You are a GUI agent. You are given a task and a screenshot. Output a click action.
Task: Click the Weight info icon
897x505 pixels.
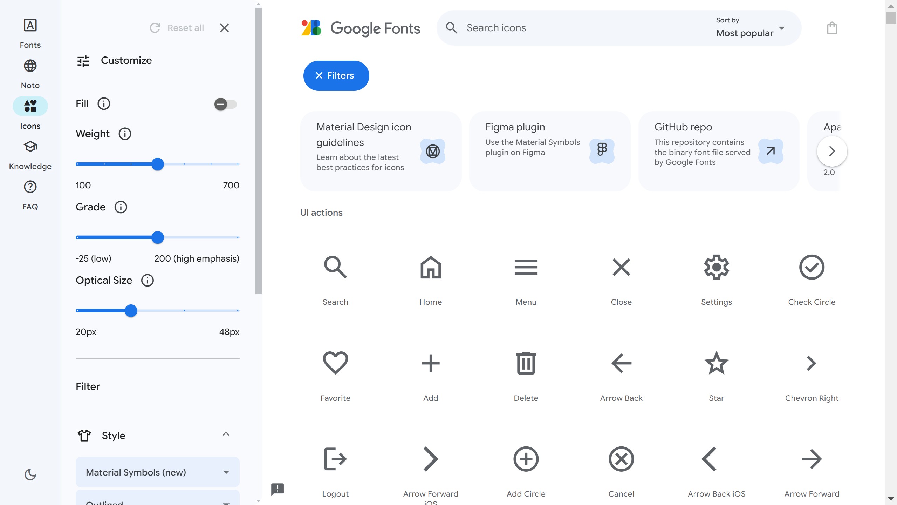(x=125, y=134)
